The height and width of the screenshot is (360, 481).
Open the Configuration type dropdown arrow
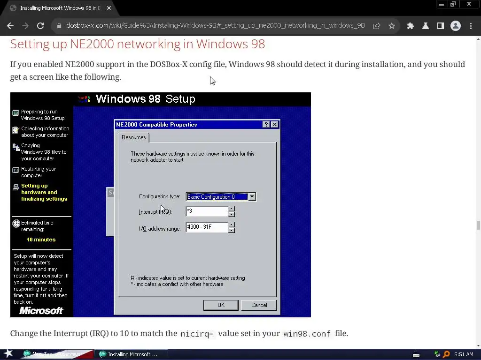[252, 196]
